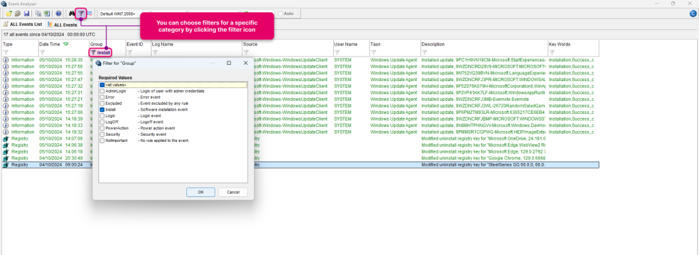Screen dimensions: 699x255
Task: Select the SteelSeries GG Registry event row
Action: tap(300, 165)
